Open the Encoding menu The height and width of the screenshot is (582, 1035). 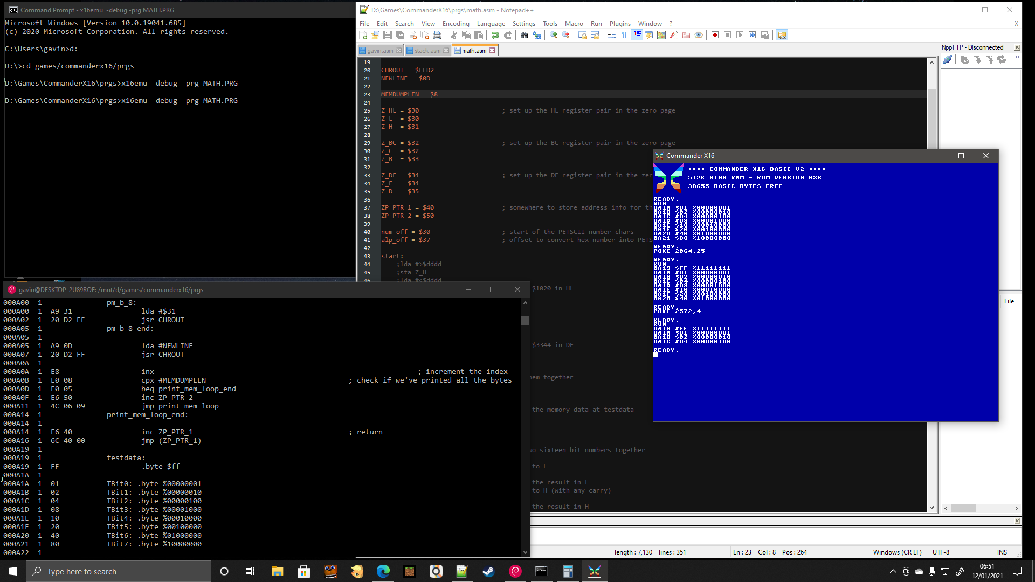point(456,24)
